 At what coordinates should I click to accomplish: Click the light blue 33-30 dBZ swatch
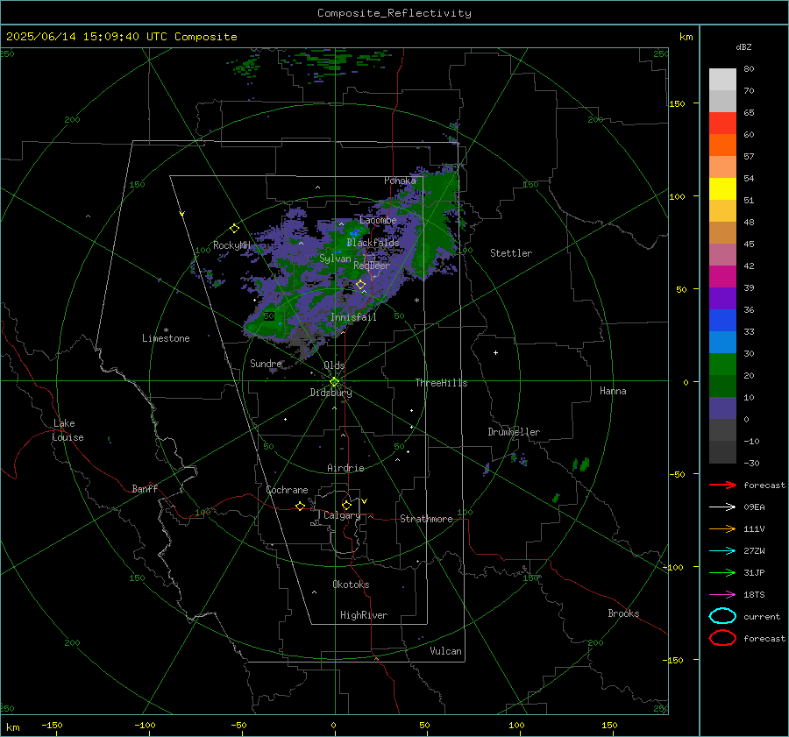[722, 343]
